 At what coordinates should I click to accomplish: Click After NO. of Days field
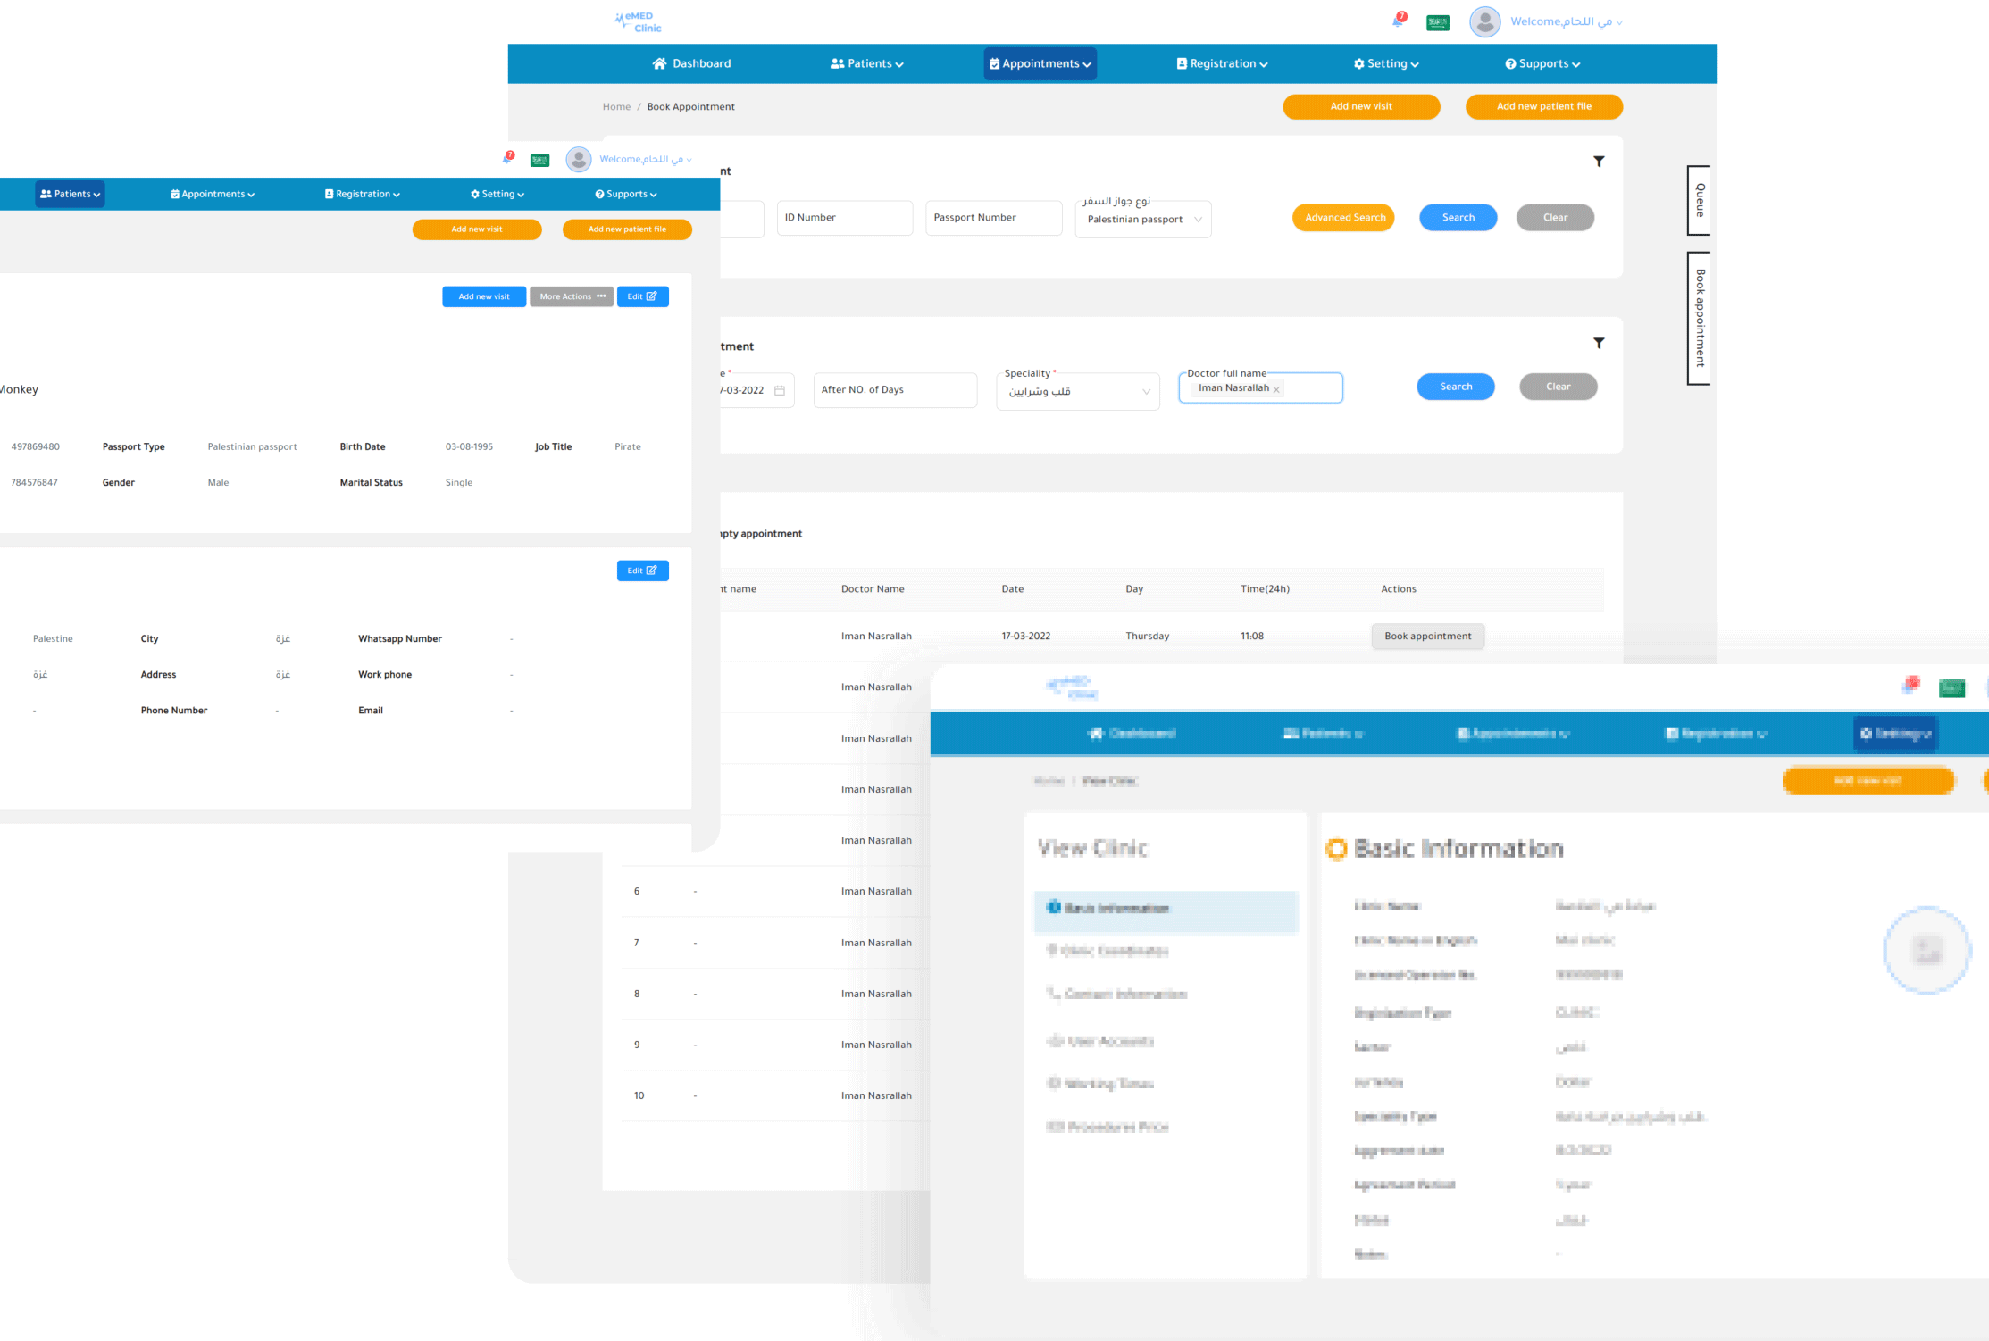click(895, 390)
